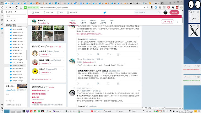Open the History panel clock icon

[2, 24]
